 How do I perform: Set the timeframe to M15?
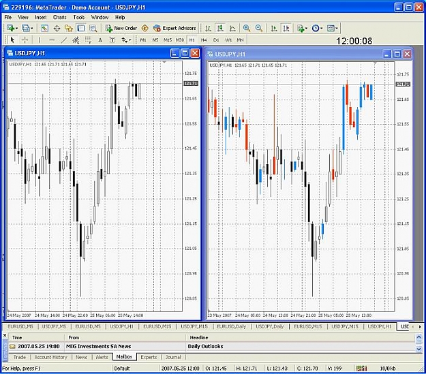pyautogui.click(x=168, y=40)
